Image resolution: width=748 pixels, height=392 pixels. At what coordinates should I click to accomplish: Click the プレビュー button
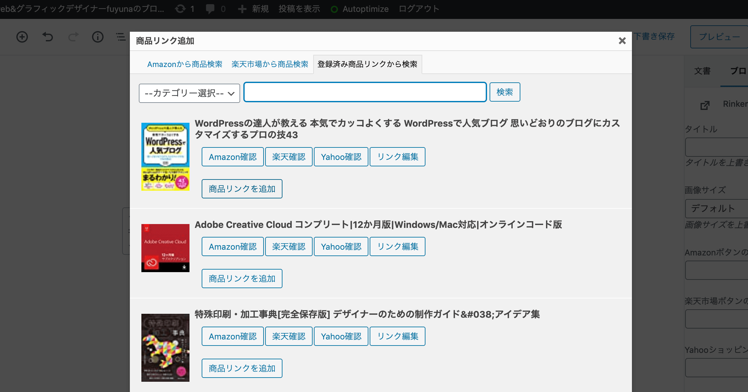719,37
